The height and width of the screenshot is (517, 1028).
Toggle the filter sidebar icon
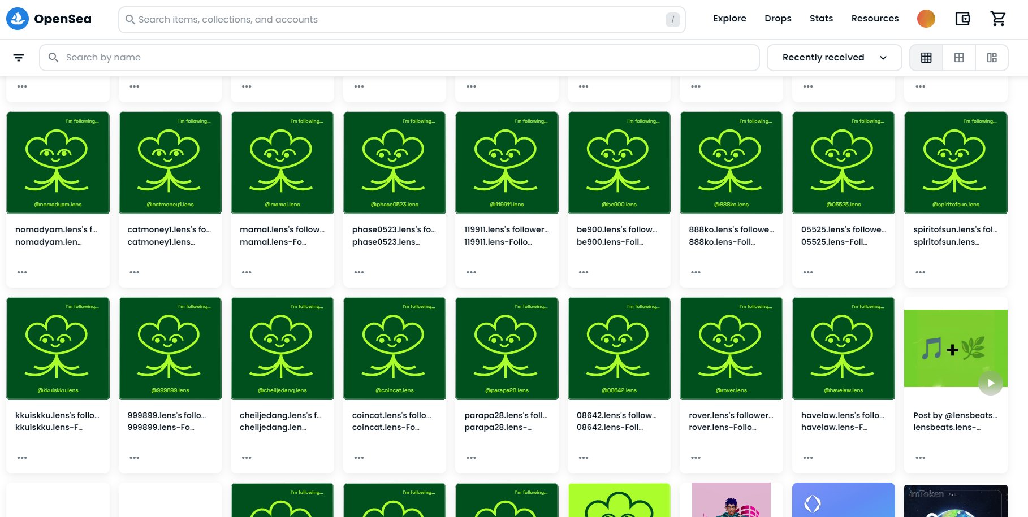19,58
